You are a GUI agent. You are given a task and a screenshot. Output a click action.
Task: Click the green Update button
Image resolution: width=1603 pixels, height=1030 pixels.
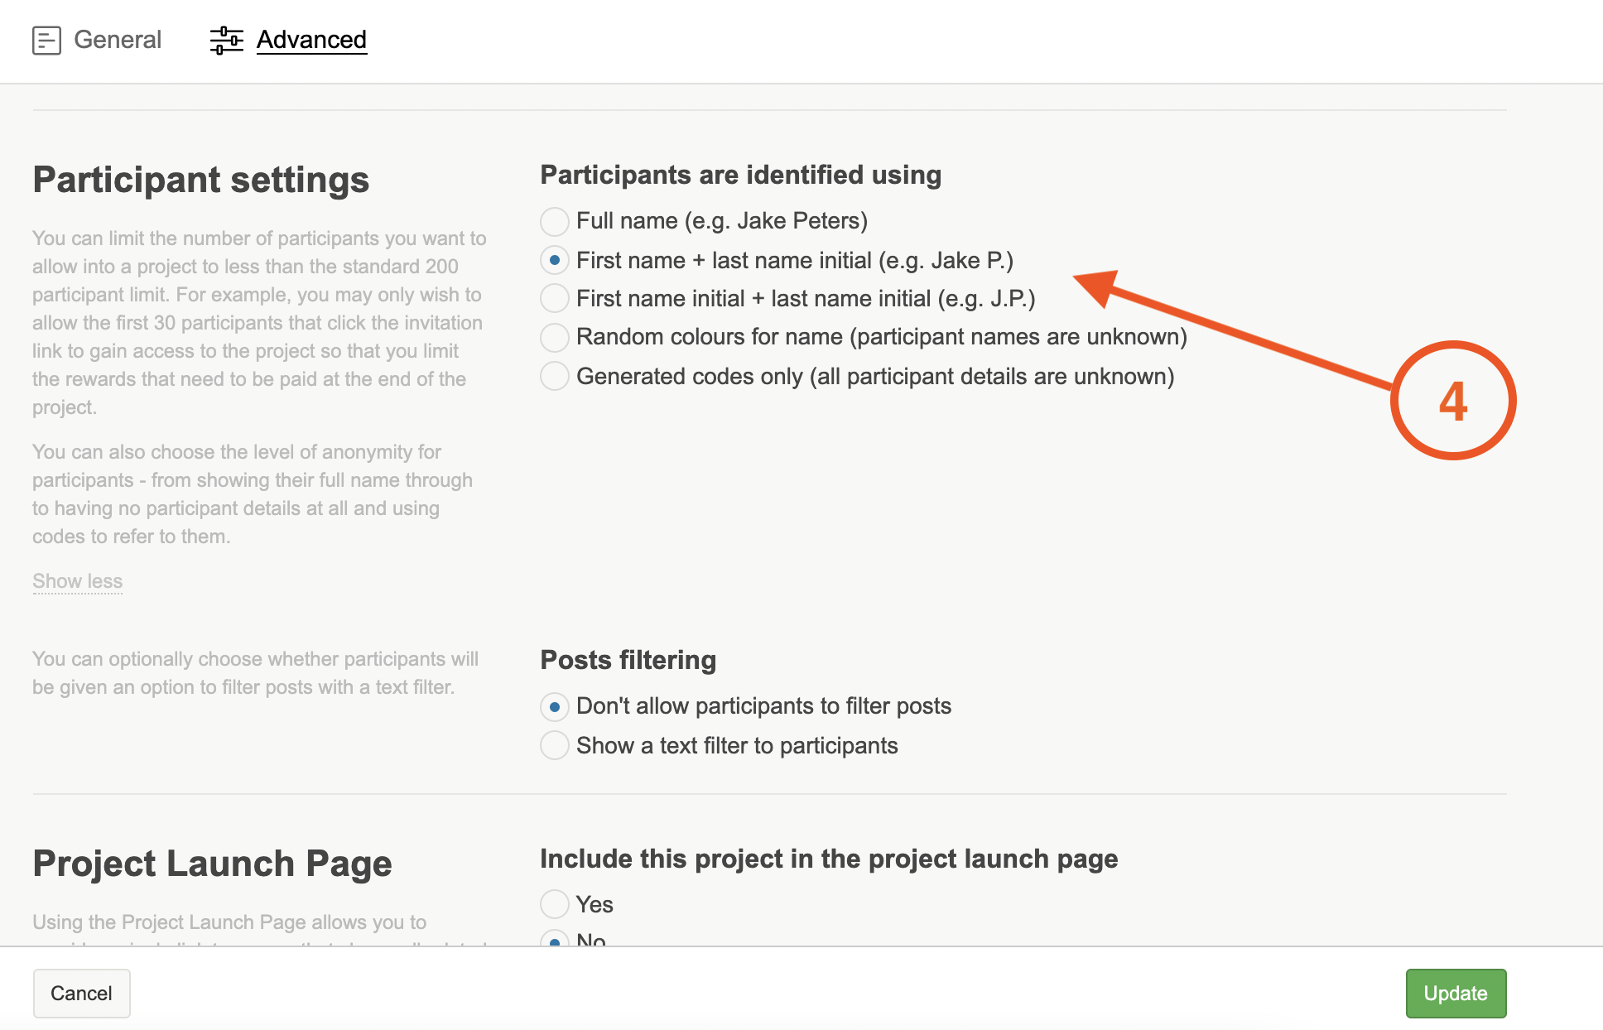(x=1455, y=993)
